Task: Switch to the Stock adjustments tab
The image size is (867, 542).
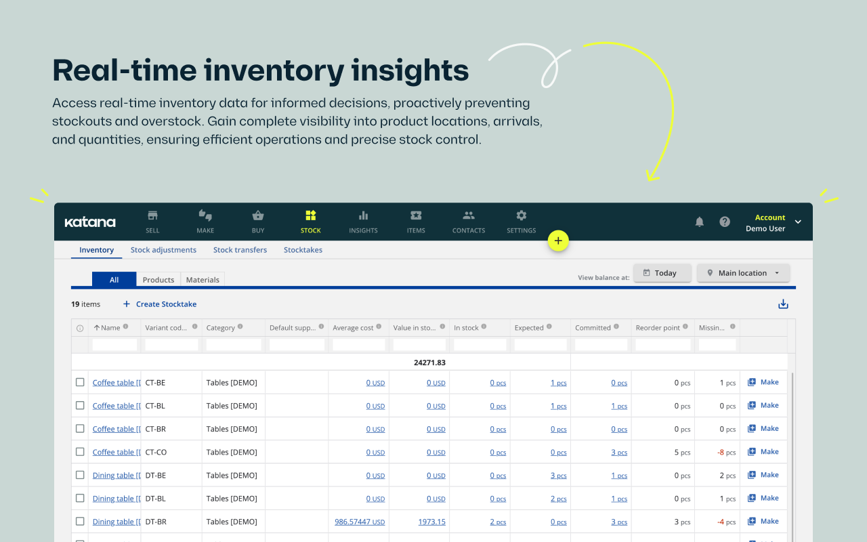Action: point(163,250)
